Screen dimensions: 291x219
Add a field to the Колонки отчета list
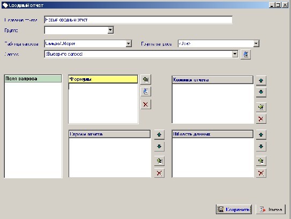click(261, 107)
